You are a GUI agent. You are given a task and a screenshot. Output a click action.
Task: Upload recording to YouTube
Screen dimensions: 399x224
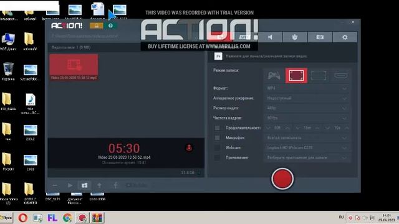137,185
